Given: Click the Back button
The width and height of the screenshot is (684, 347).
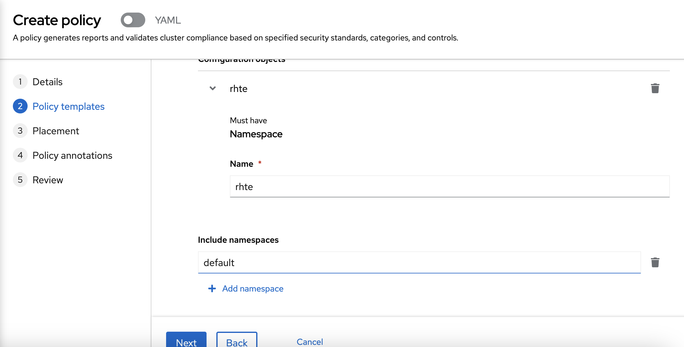Looking at the screenshot, I should [x=237, y=340].
